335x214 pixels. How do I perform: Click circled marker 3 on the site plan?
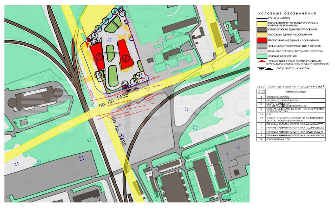click(122, 13)
